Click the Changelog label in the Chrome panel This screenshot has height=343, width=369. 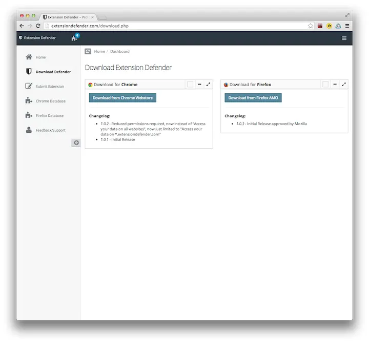click(99, 116)
